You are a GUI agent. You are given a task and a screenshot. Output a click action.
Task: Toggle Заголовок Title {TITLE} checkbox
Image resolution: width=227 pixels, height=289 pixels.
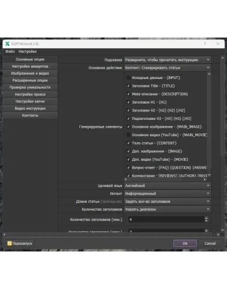tap(129, 86)
